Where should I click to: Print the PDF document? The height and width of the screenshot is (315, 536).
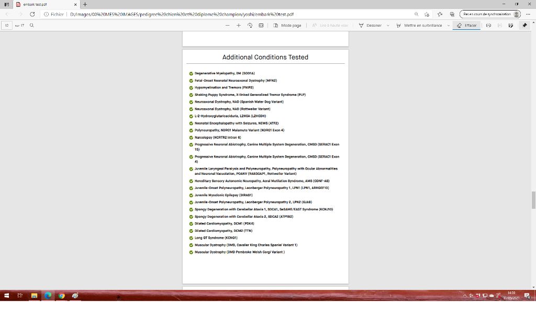pos(488,25)
